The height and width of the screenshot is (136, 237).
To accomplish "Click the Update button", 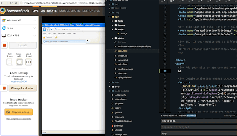I will click(23, 45).
